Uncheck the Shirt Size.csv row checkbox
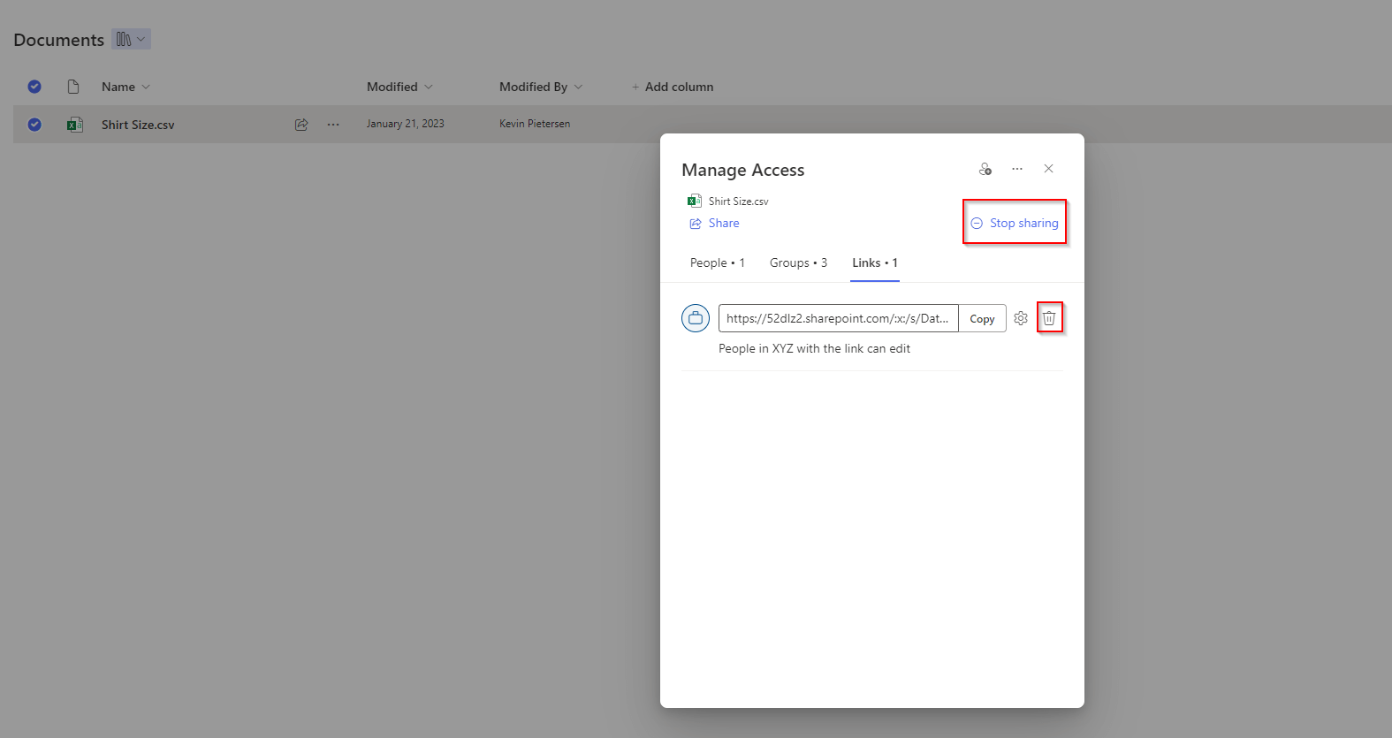The image size is (1392, 738). coord(34,125)
